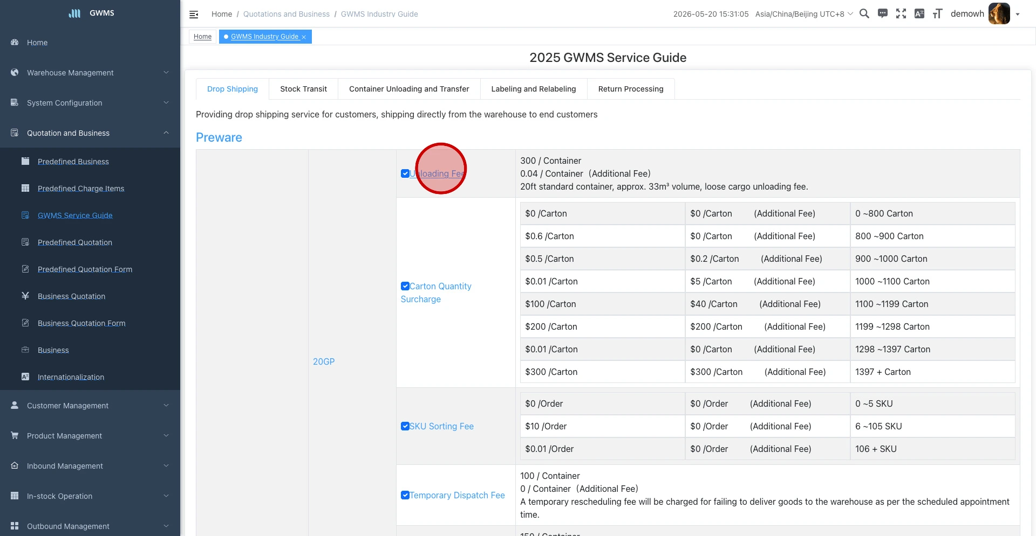Click the GWMS Service Guide icon
This screenshot has width=1036, height=536.
pyautogui.click(x=25, y=215)
